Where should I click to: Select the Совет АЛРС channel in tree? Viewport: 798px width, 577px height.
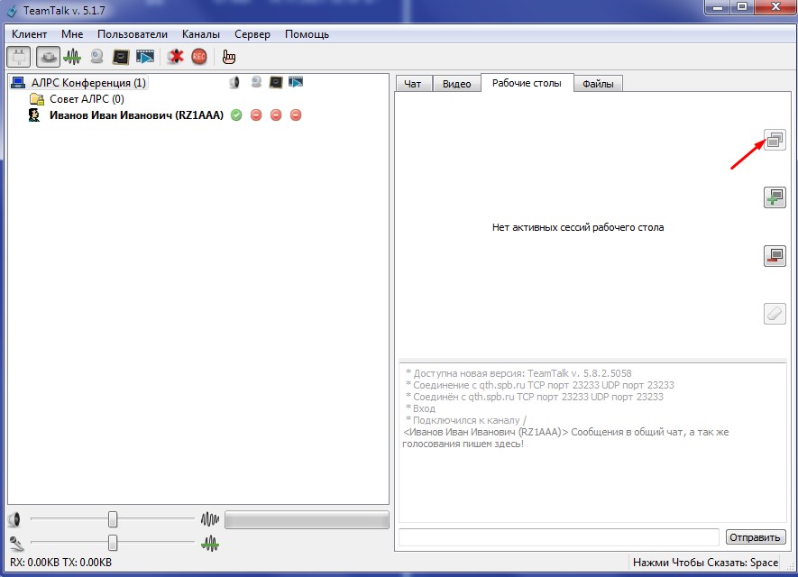pyautogui.click(x=87, y=99)
